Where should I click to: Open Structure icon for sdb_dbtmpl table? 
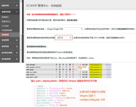point(60,65)
